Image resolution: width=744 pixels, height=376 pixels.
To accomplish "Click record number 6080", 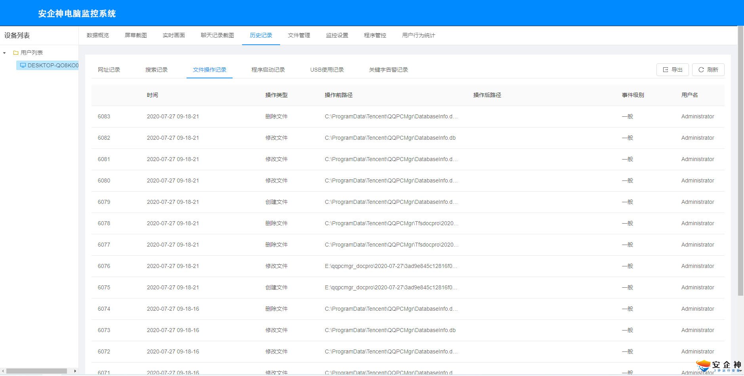I will click(104, 180).
